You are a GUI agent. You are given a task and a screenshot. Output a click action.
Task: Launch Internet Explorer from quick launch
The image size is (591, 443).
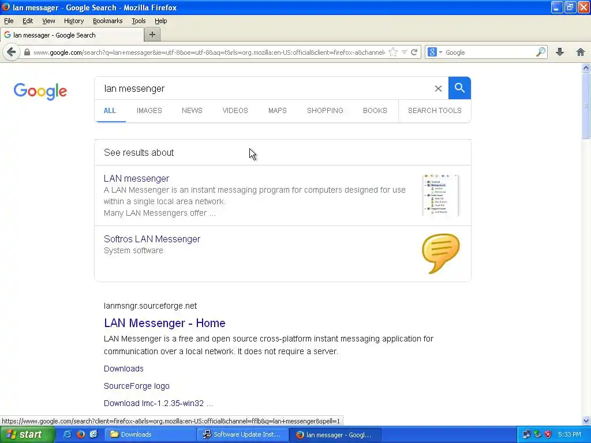[x=67, y=434]
